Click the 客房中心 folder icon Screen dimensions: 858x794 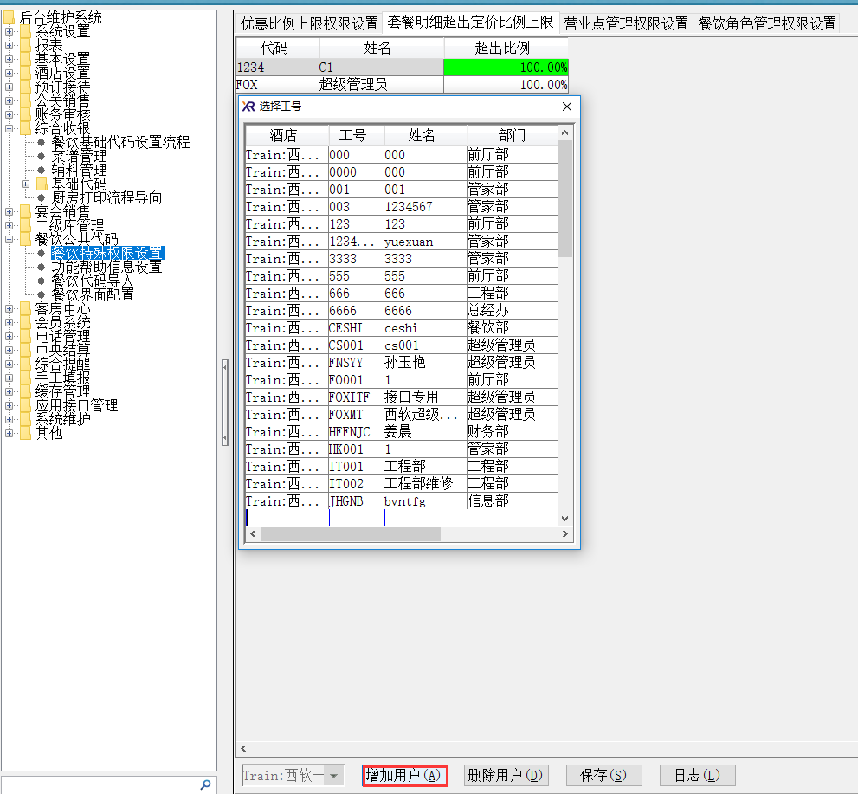(25, 309)
